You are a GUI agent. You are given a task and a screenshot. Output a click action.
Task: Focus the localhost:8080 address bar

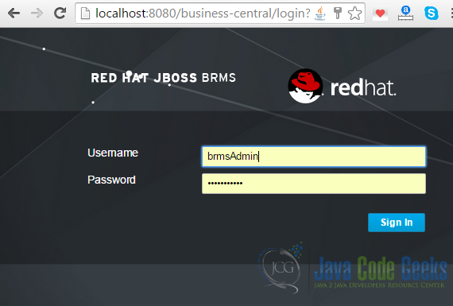[202, 14]
